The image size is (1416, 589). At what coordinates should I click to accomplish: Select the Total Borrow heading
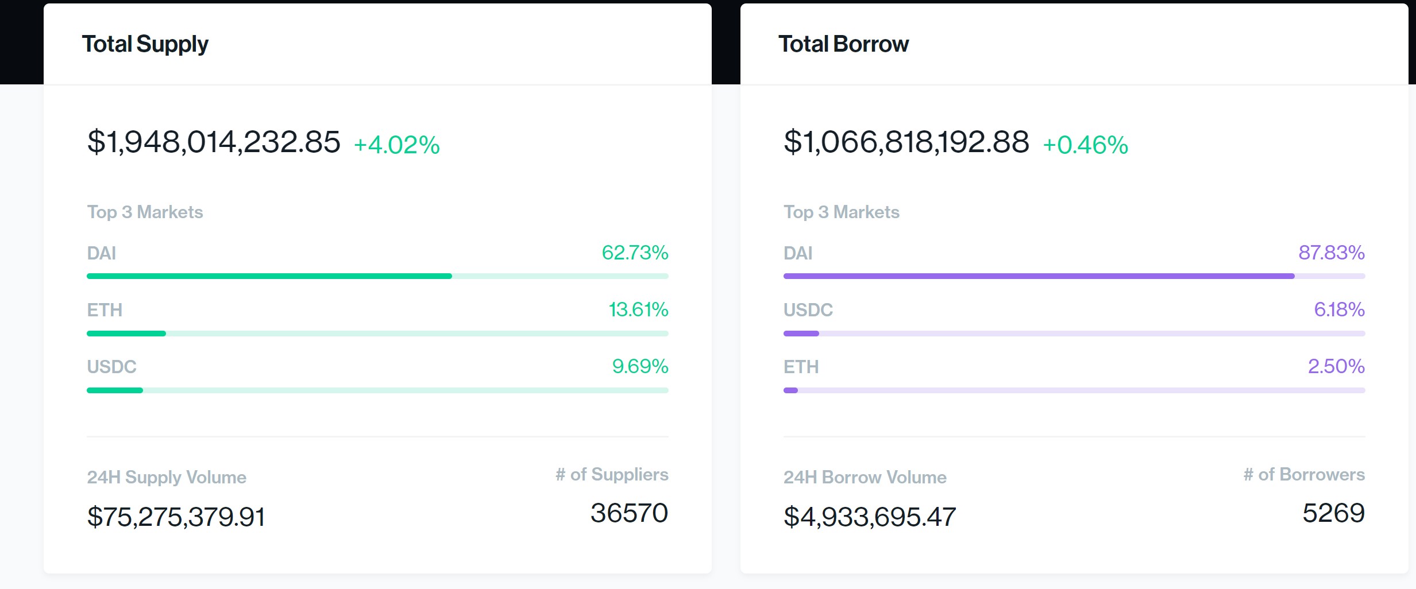click(843, 44)
